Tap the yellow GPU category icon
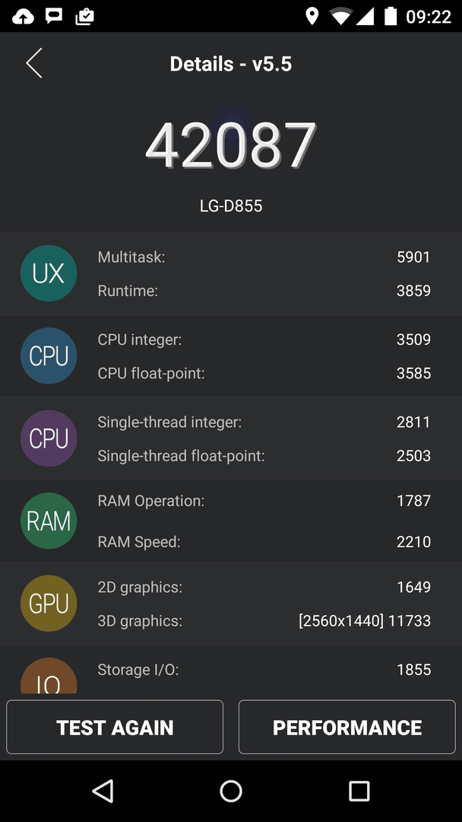Viewport: 462px width, 822px height. (49, 604)
